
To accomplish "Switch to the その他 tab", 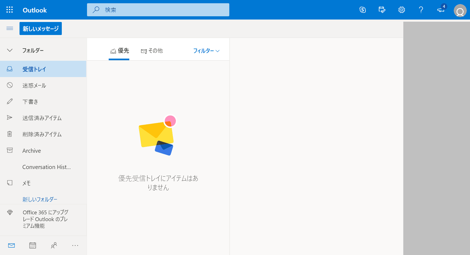I will point(152,51).
